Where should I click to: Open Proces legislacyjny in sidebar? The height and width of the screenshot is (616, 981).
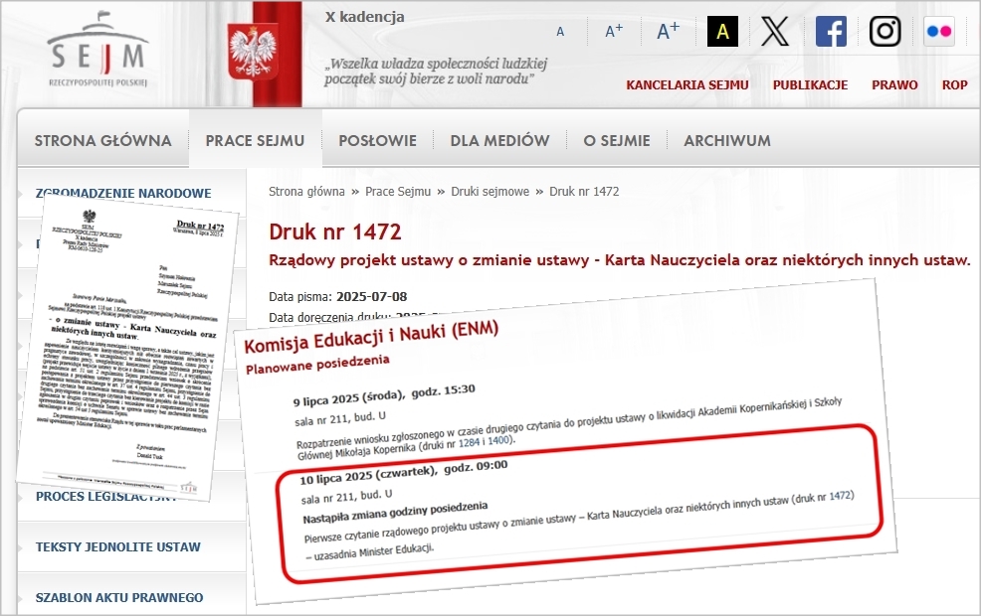pos(105,497)
